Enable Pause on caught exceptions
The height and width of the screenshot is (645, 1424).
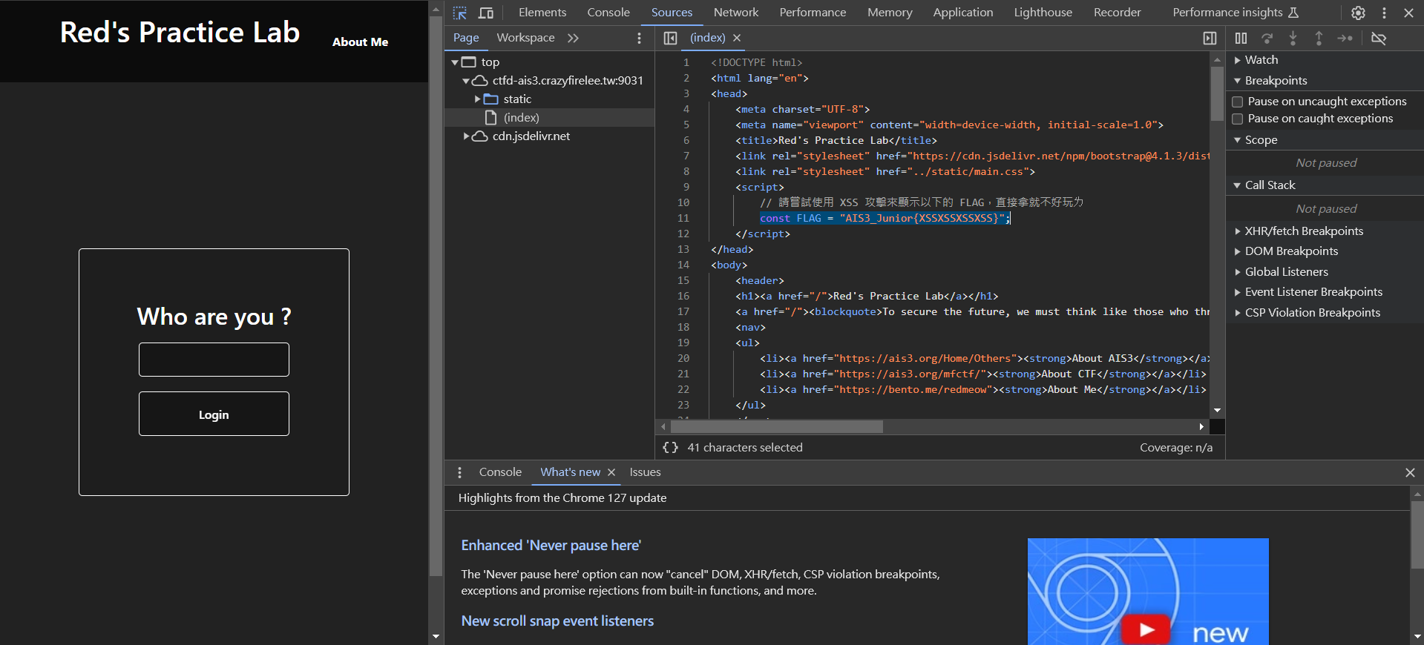click(1238, 119)
